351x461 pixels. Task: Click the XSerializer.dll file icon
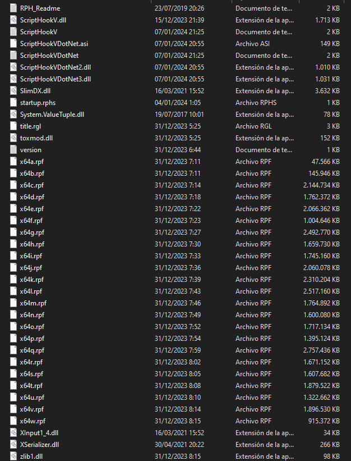(x=13, y=445)
